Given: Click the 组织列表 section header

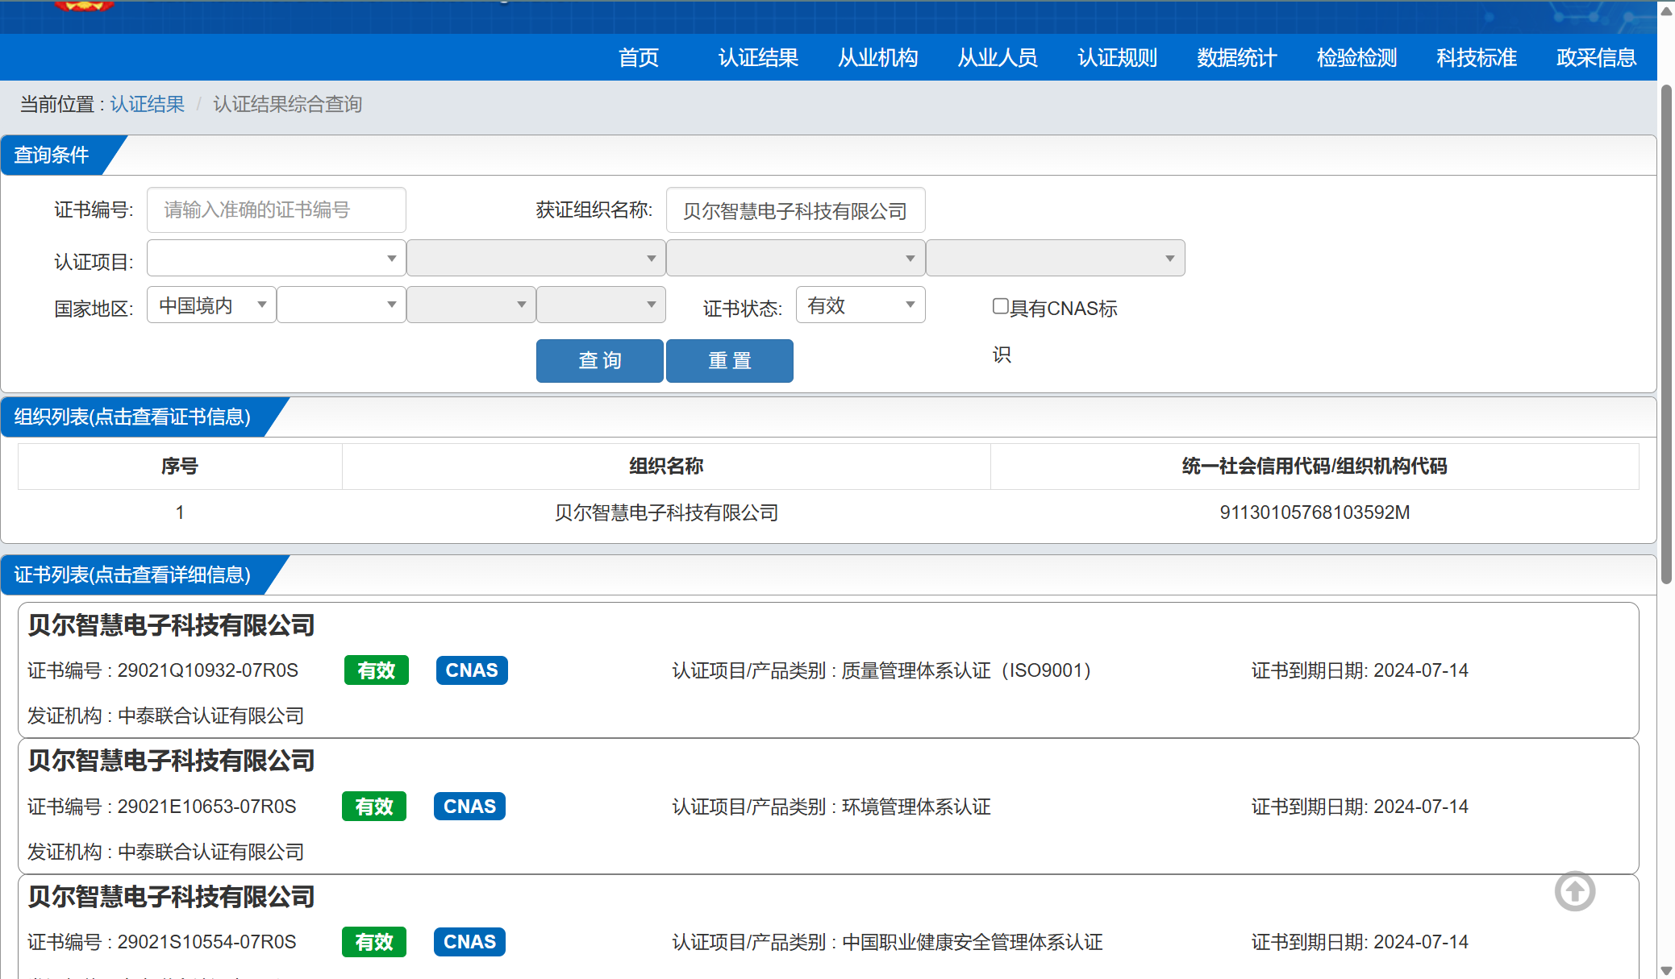Looking at the screenshot, I should 132,417.
